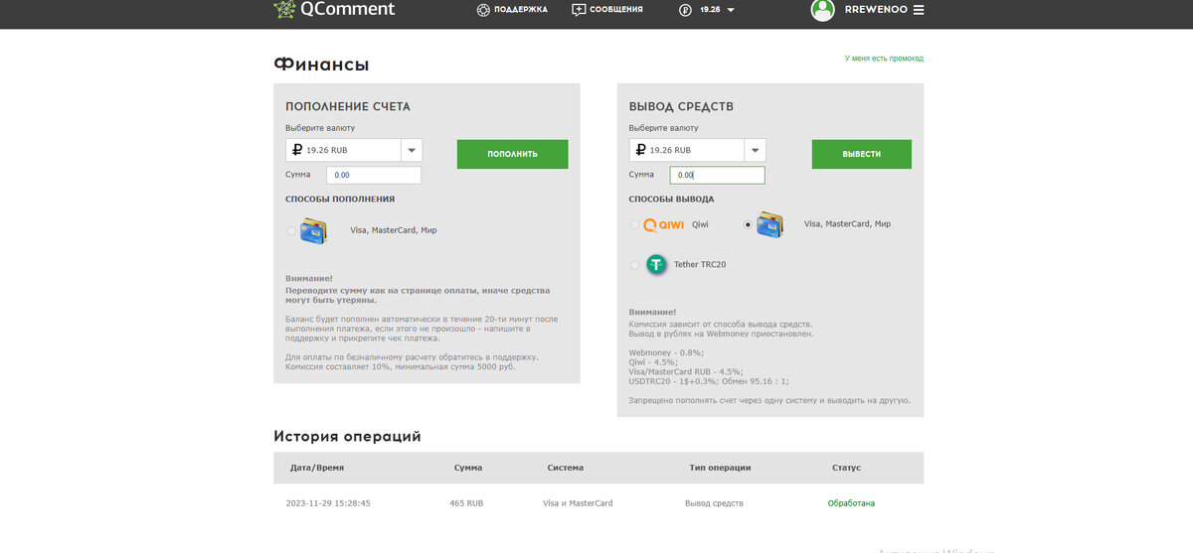The width and height of the screenshot is (1193, 553).
Task: Click the Система column header
Action: (566, 468)
